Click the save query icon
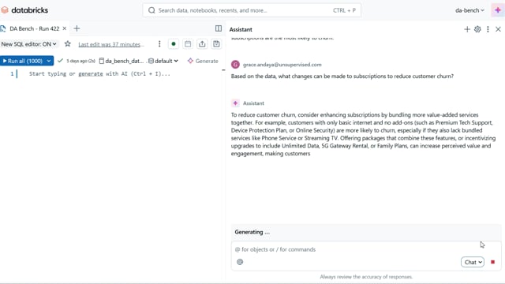 pos(216,44)
